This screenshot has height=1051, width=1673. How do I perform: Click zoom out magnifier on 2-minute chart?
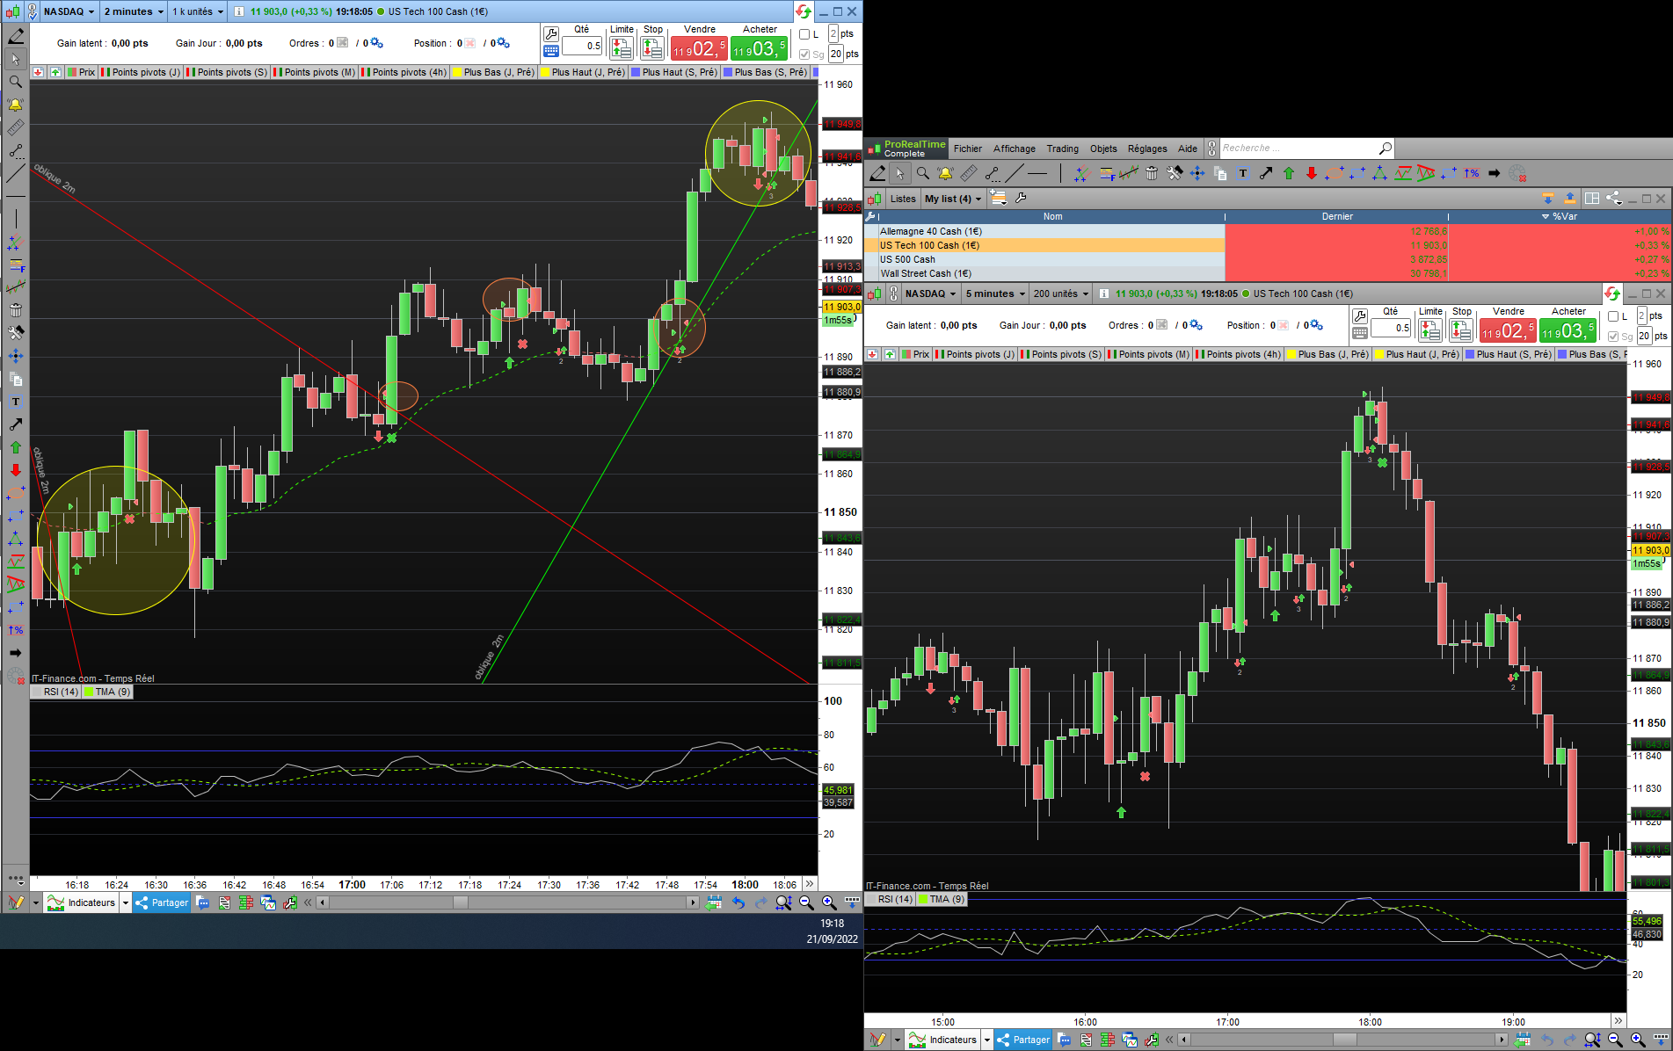tap(806, 902)
